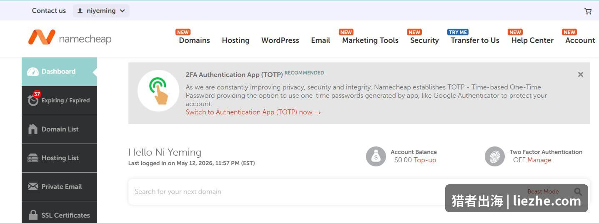Image resolution: width=599 pixels, height=223 pixels.
Task: Click the Hello Ni Yeming greeting text
Action: tap(165, 152)
